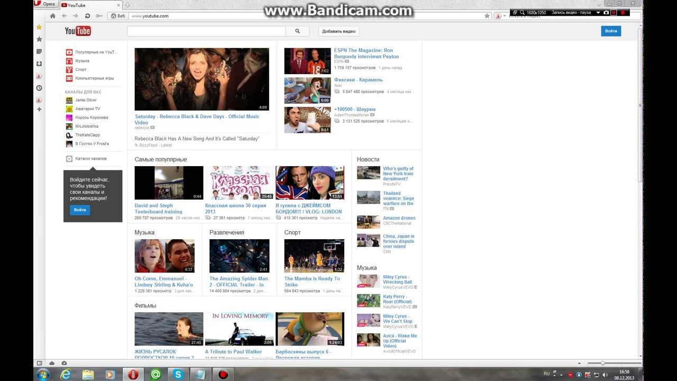Viewport: 677px width, 381px height.
Task: Open Avicii - Wake Me Up link
Action: point(400,341)
